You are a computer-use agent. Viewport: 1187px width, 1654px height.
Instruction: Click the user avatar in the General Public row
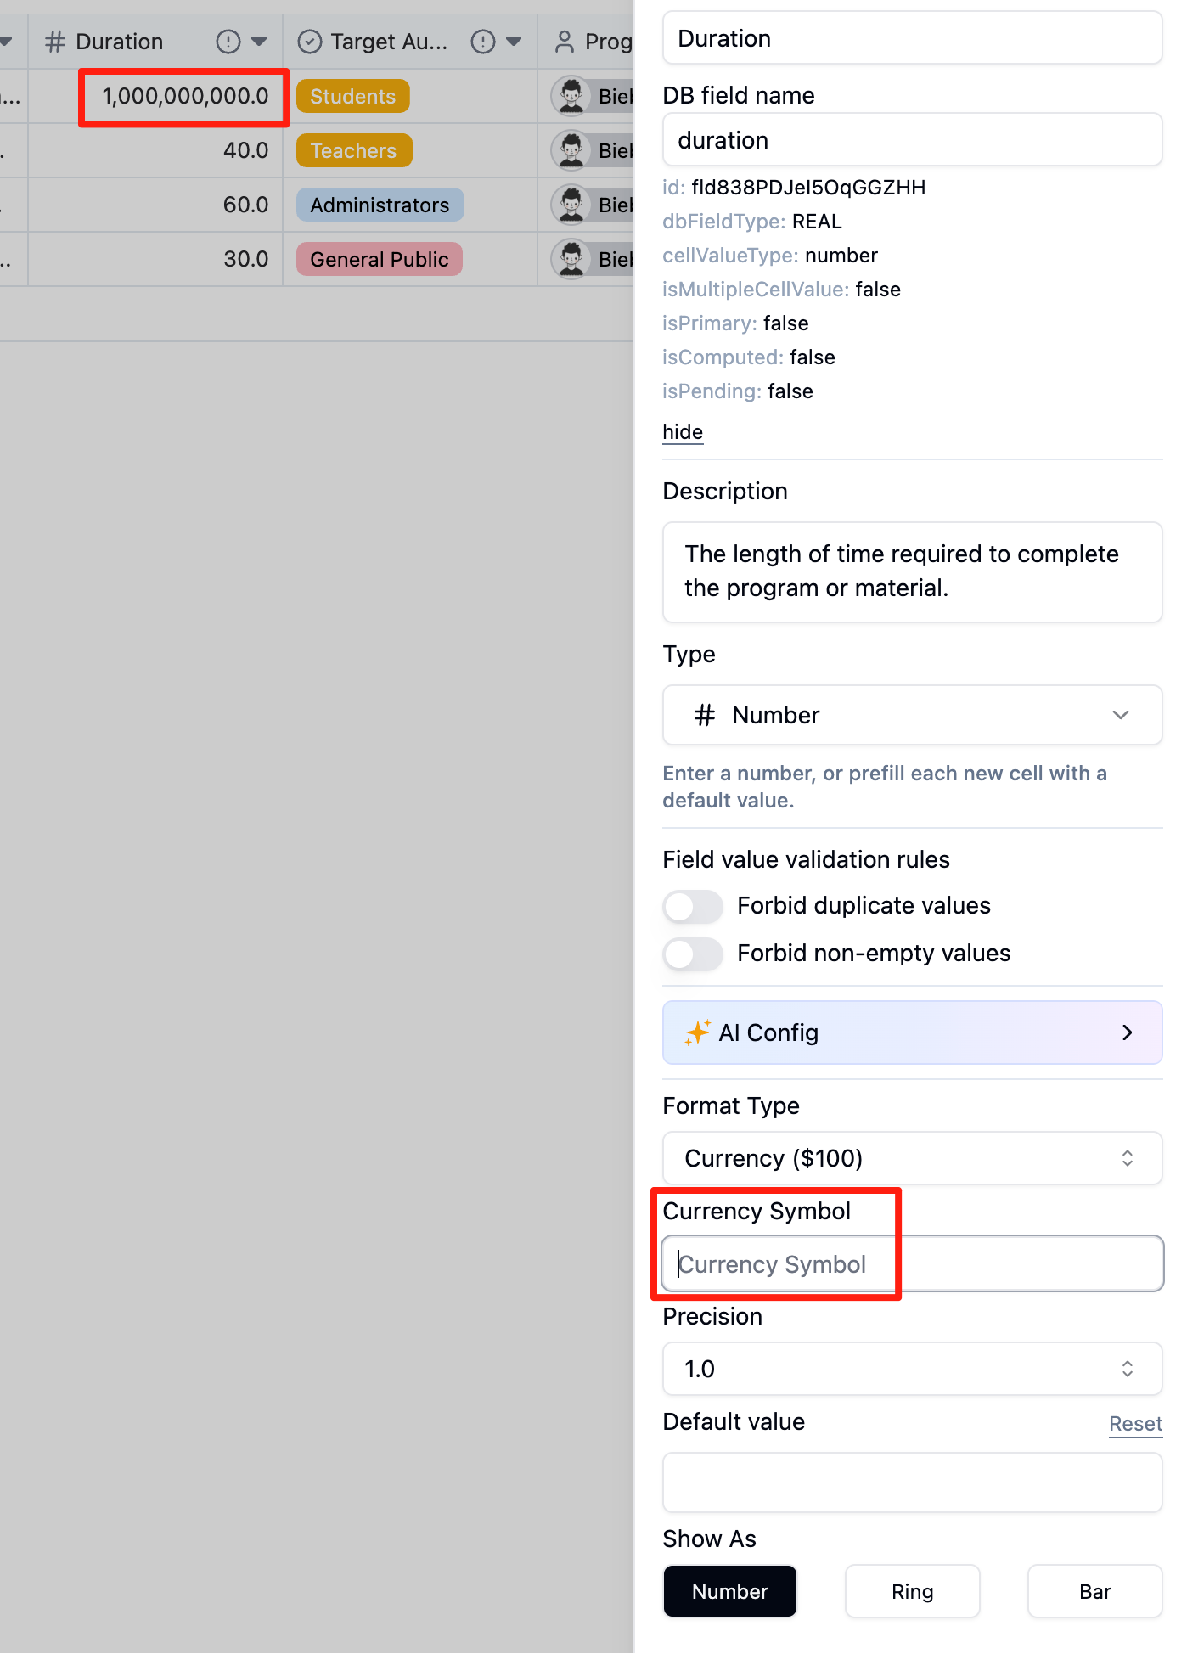[571, 259]
